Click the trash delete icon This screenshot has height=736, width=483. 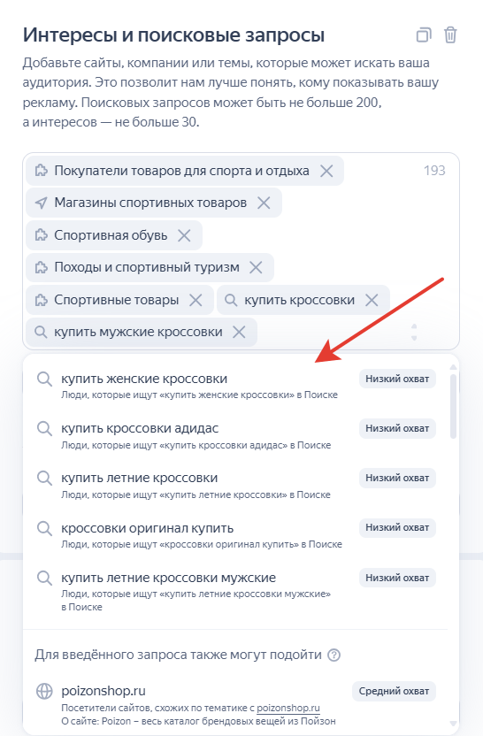(450, 35)
